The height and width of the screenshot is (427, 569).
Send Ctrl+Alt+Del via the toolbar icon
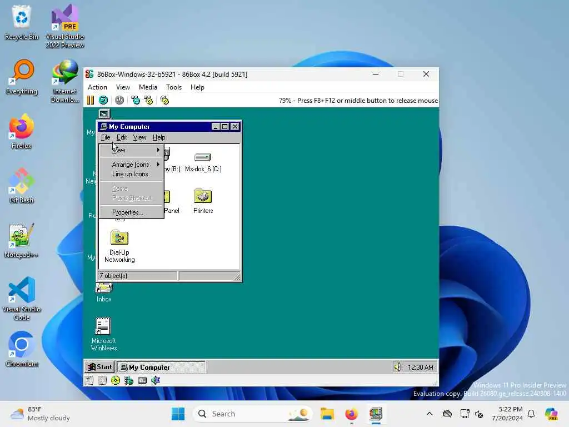pyautogui.click(x=136, y=100)
